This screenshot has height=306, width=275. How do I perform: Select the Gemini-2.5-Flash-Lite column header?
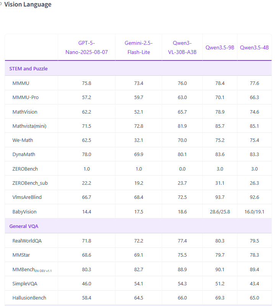138,47
